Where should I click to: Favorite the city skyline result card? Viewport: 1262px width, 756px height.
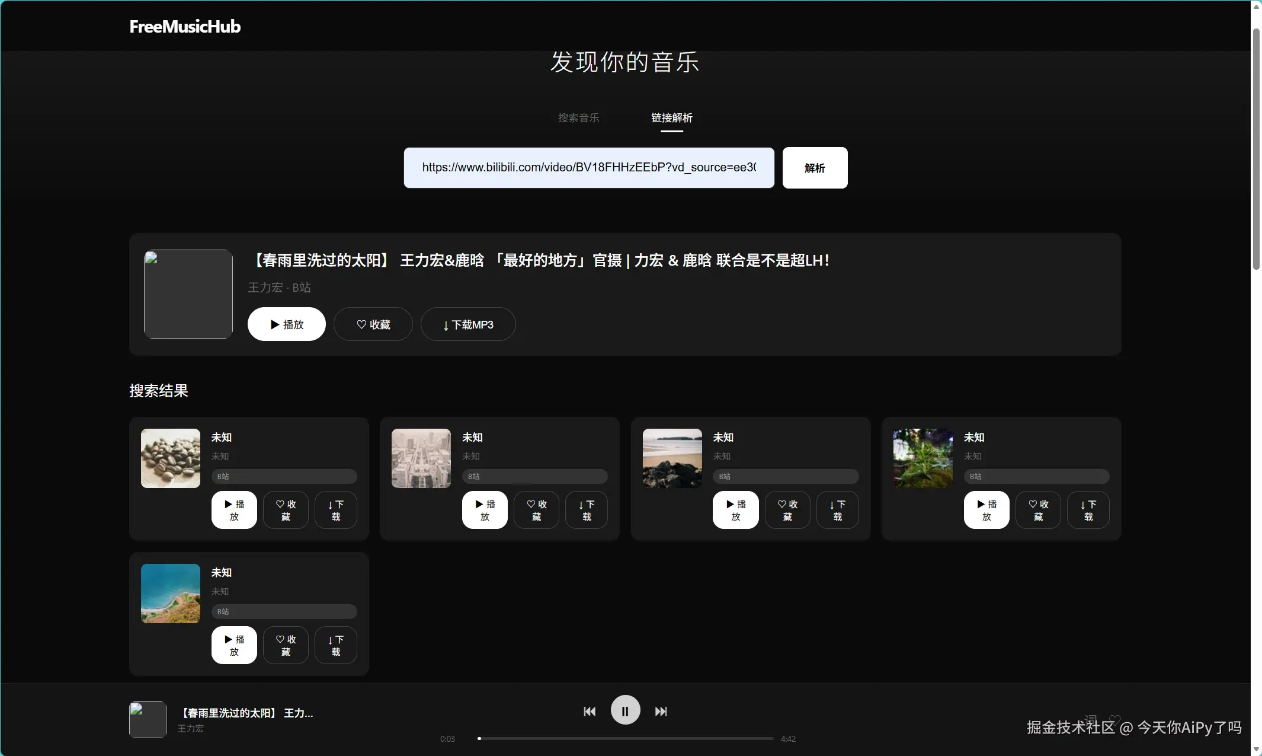click(x=536, y=510)
